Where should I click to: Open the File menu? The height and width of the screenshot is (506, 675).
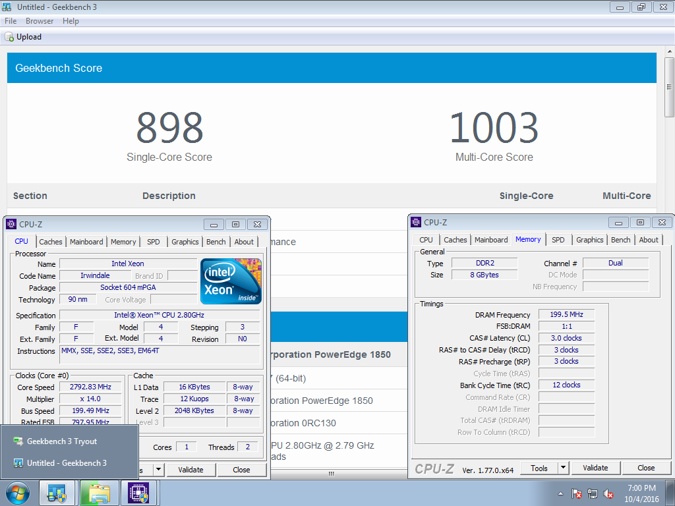[11, 21]
